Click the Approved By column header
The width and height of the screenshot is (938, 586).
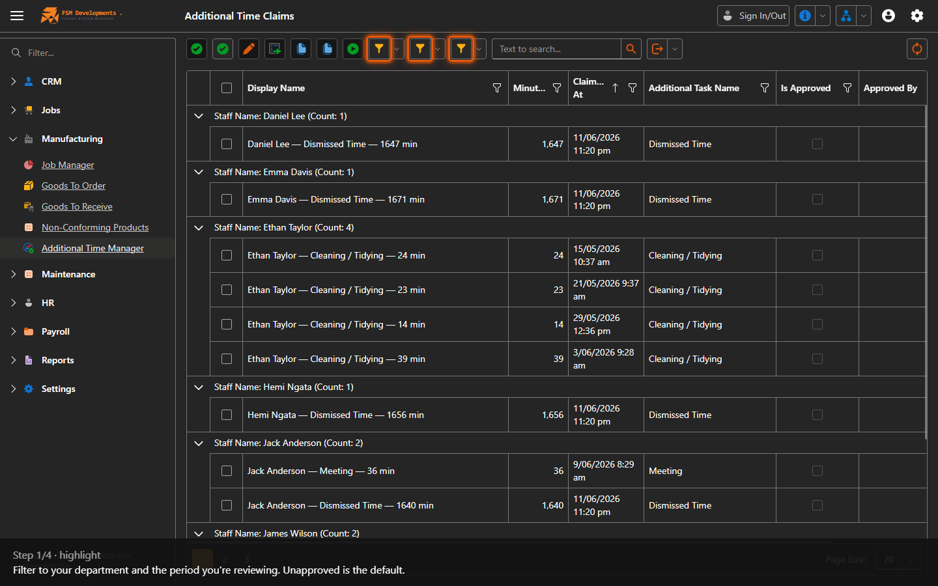coord(892,88)
